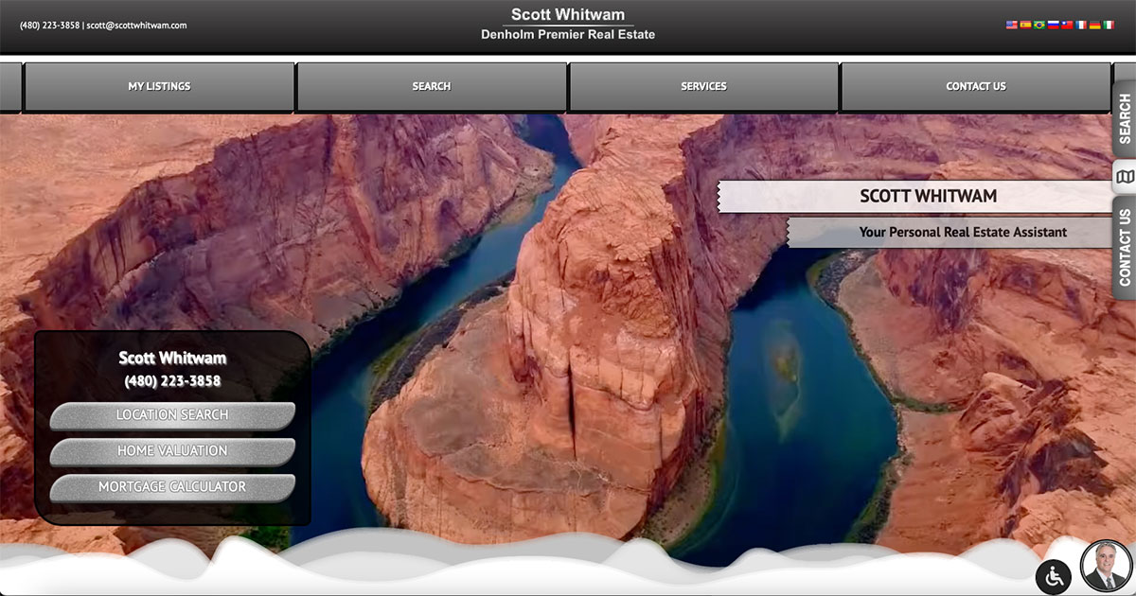The image size is (1136, 596).
Task: Select the Taiwan flag for Chinese
Action: tap(1067, 26)
